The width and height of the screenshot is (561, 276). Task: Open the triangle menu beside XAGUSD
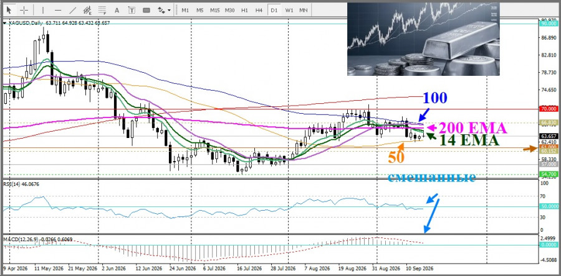pyautogui.click(x=4, y=23)
